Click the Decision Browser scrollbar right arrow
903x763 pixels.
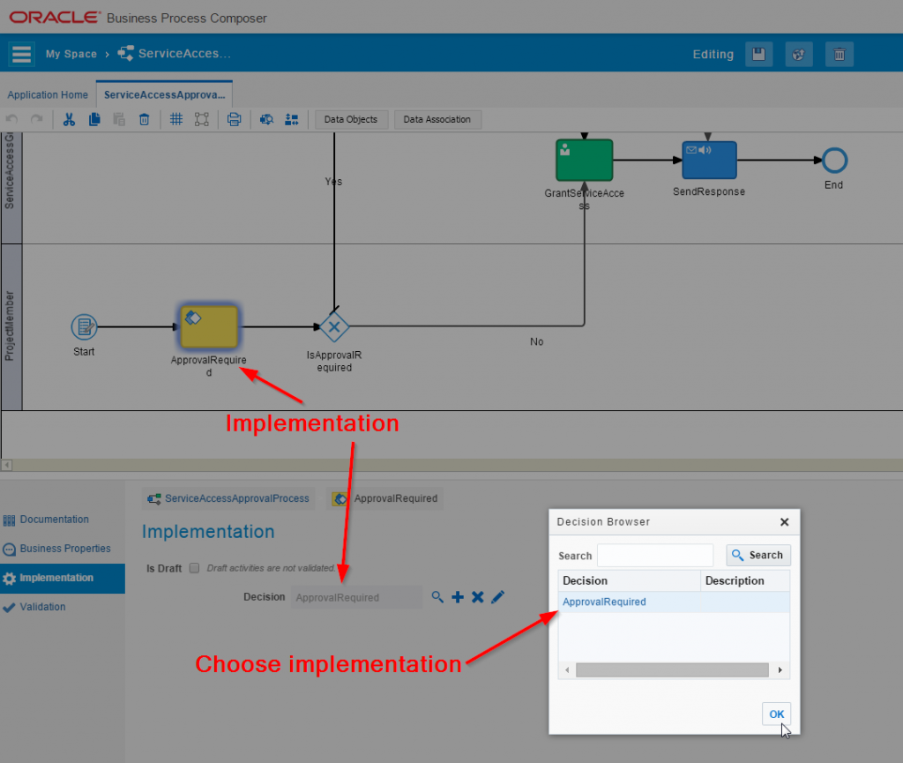click(780, 670)
